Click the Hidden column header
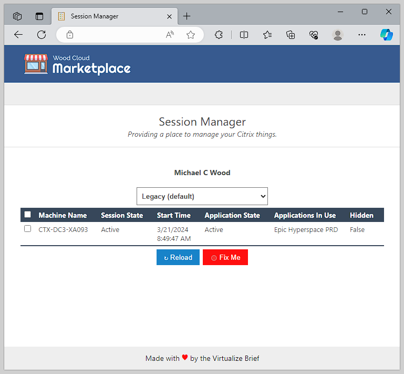Viewport: 404px width, 374px height. point(361,215)
